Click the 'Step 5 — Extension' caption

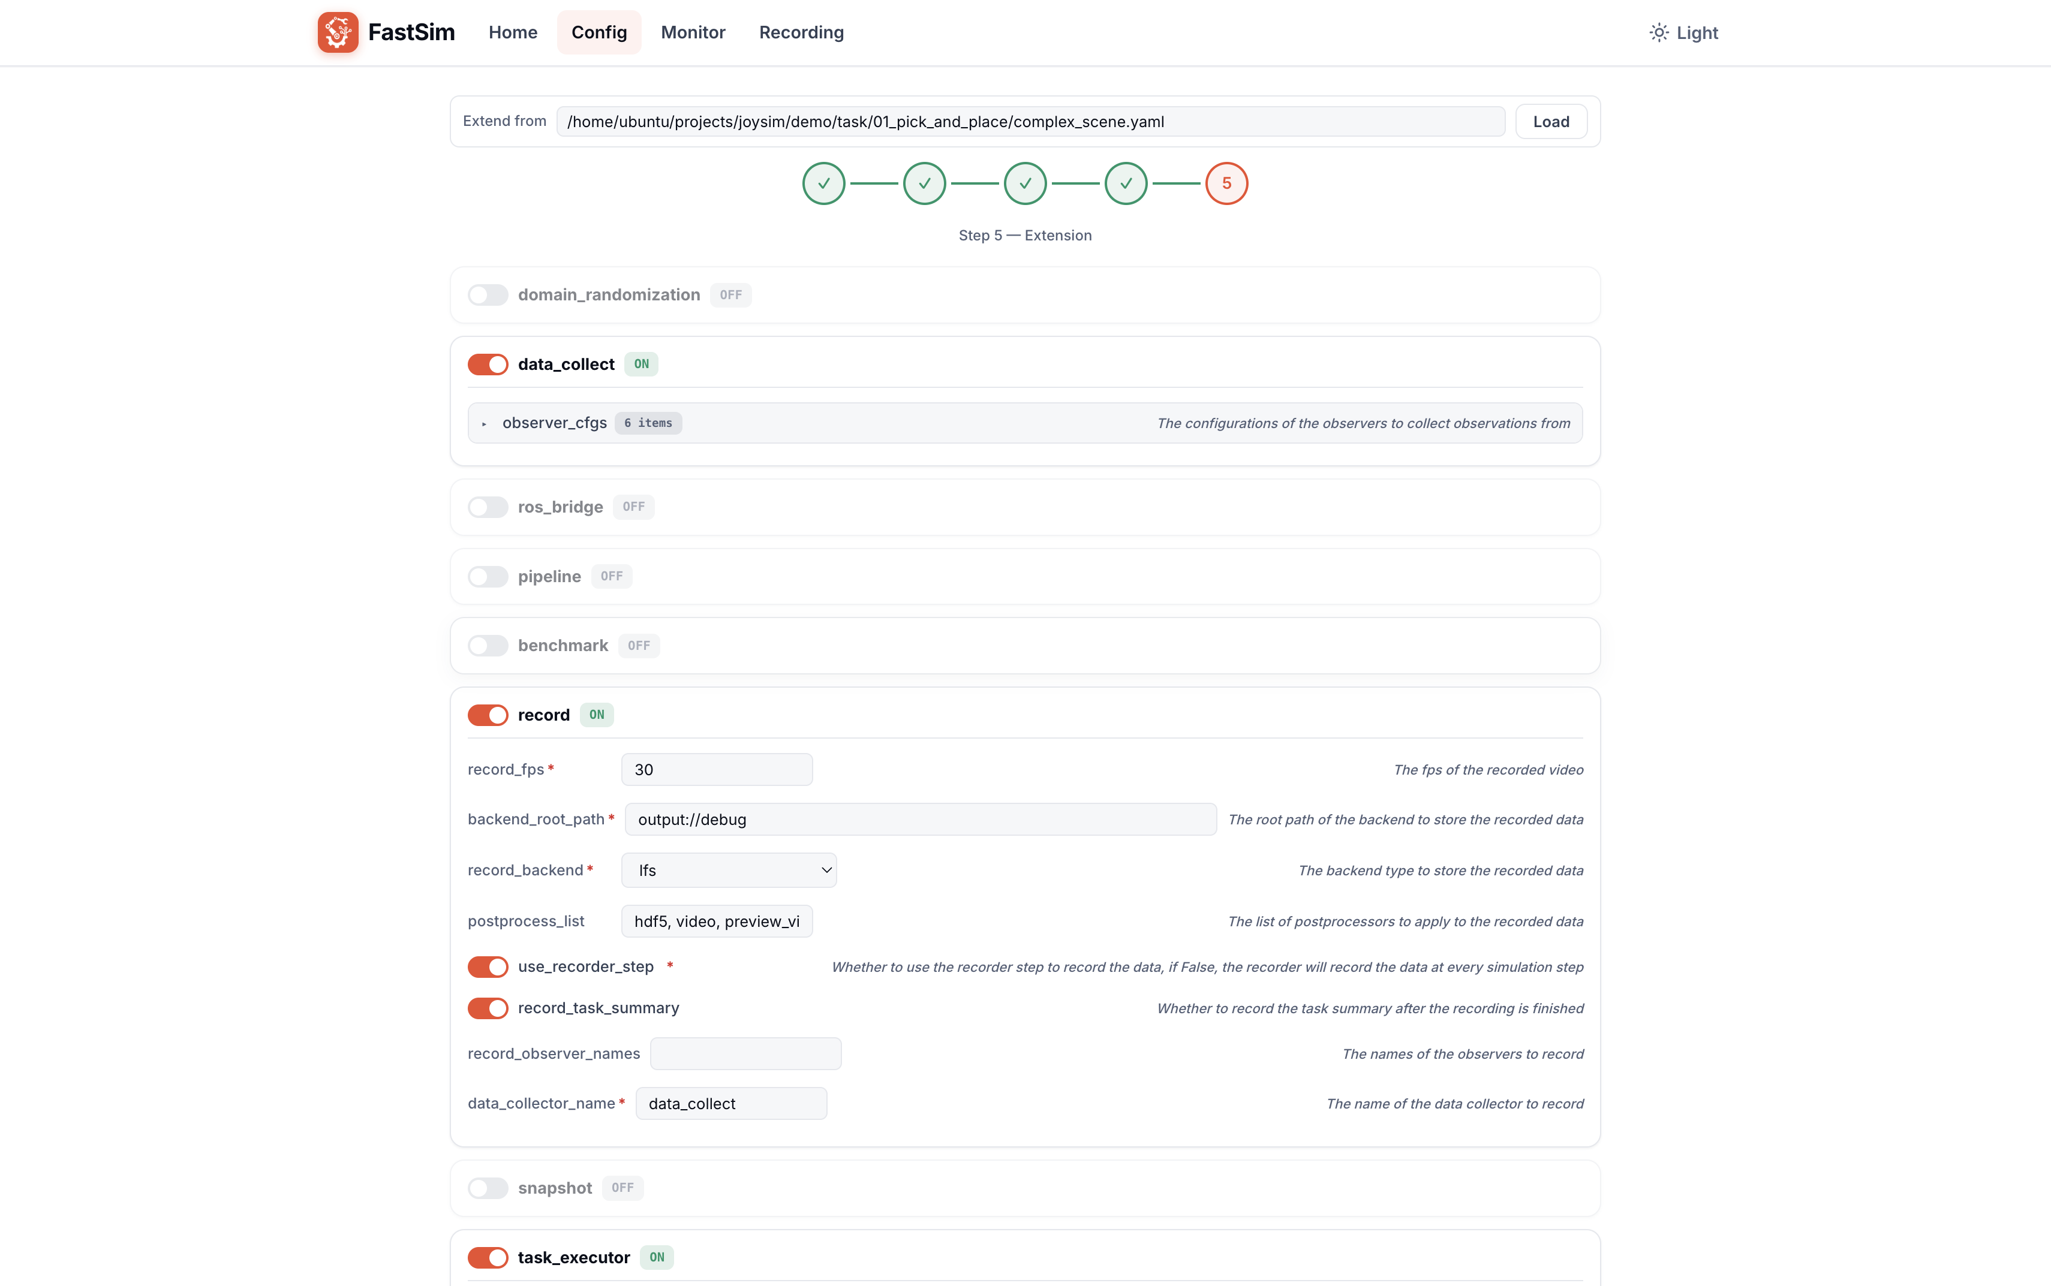pyautogui.click(x=1024, y=236)
